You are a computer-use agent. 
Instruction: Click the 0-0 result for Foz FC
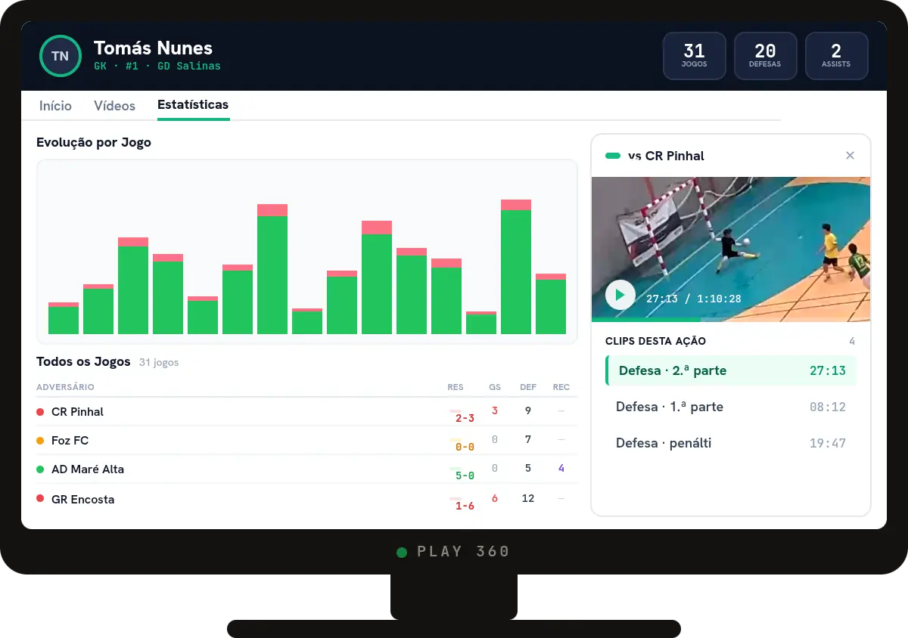465,447
